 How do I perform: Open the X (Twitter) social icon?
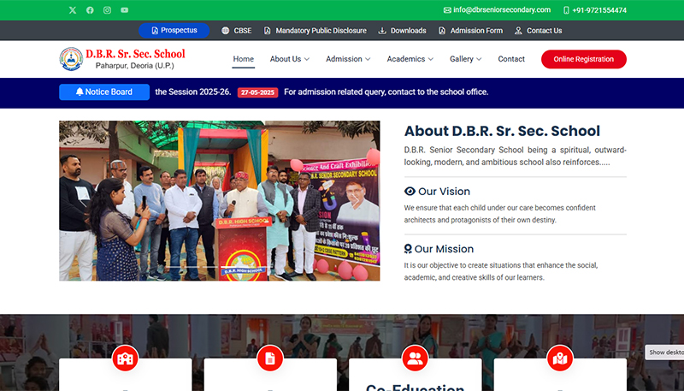click(72, 10)
